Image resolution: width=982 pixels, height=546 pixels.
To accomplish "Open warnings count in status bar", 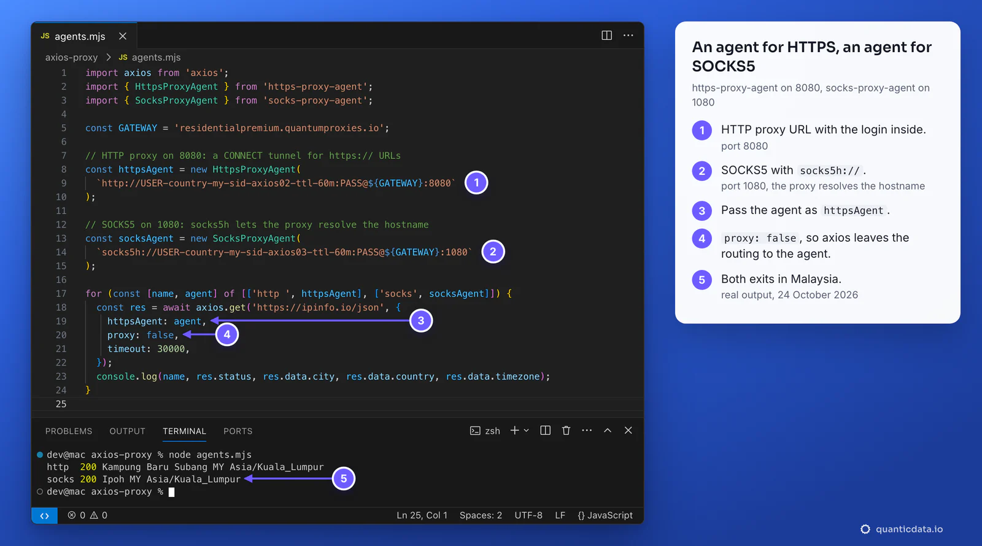I will coord(99,515).
